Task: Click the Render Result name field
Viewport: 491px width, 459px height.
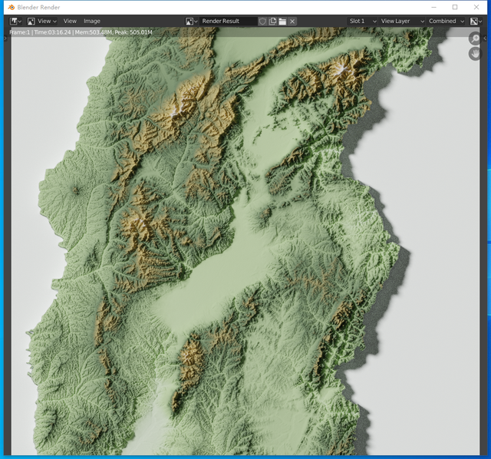Action: (x=228, y=21)
